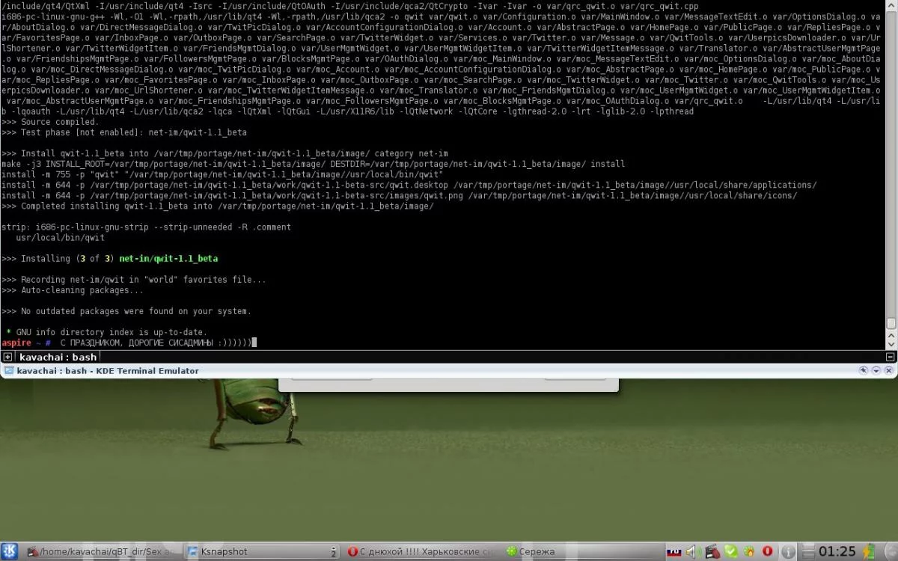Click the terminal window menu icon in titlebar

(8, 370)
